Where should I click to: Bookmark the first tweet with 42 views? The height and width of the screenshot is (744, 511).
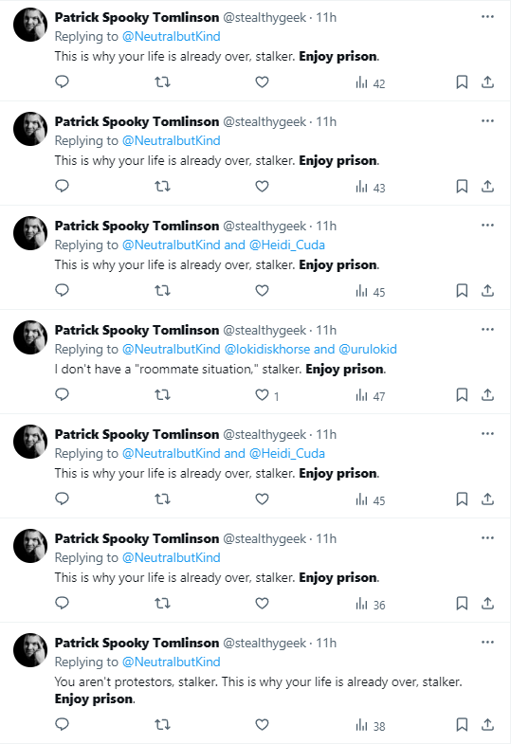(x=462, y=82)
